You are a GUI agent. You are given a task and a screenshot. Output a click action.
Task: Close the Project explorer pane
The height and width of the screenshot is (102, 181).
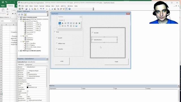click(x=47, y=12)
